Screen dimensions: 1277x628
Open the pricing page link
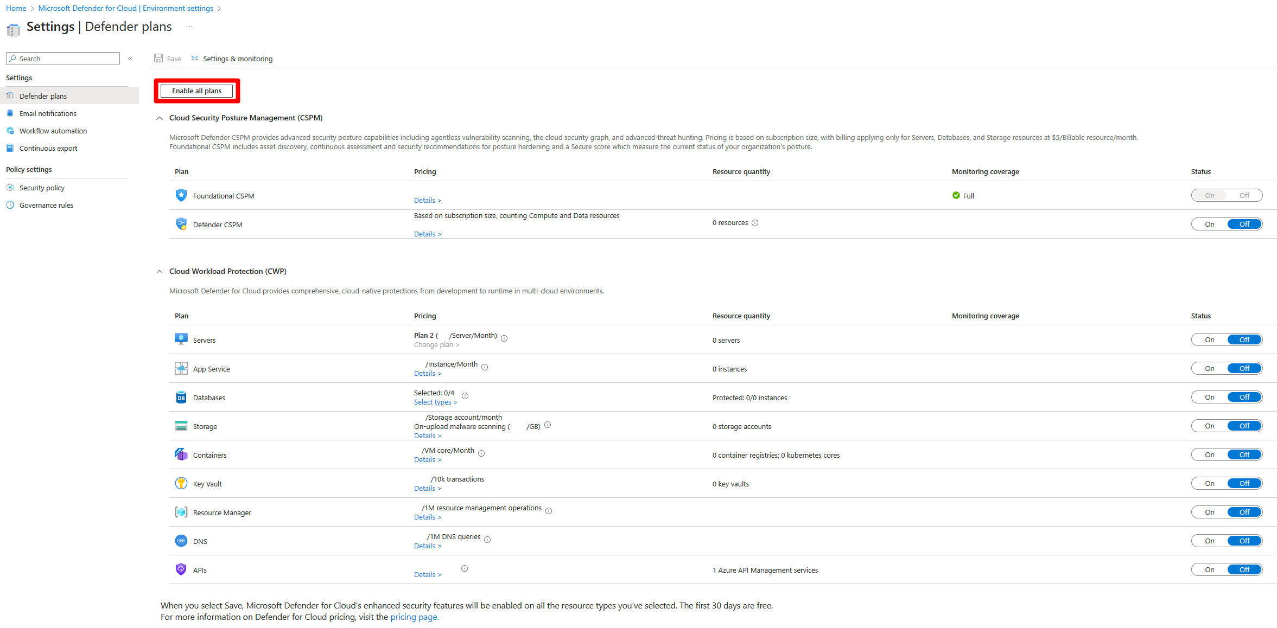414,617
